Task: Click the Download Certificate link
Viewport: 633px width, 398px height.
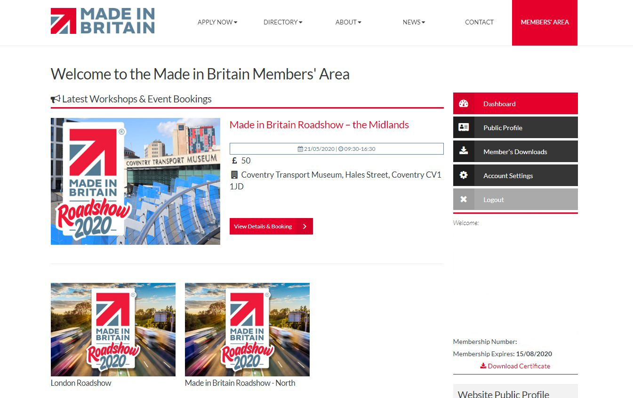Action: (x=515, y=366)
